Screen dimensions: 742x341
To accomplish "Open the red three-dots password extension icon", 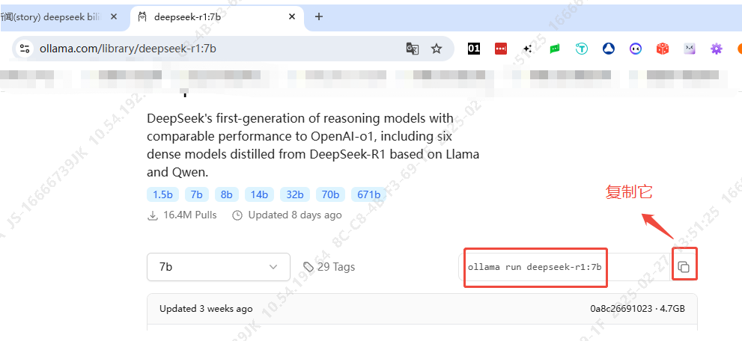I will pyautogui.click(x=501, y=48).
